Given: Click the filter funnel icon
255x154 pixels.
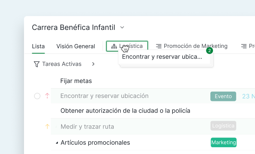Looking at the screenshot, I should (x=36, y=64).
